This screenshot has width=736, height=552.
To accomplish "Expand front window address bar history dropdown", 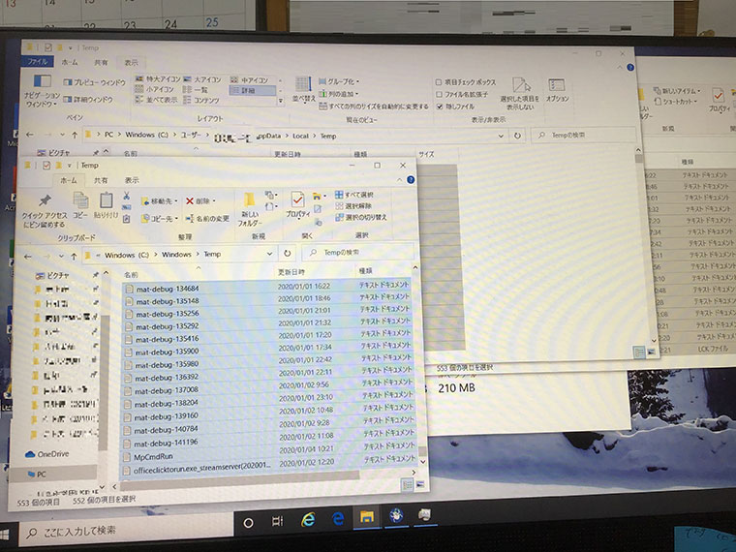I will pyautogui.click(x=269, y=254).
